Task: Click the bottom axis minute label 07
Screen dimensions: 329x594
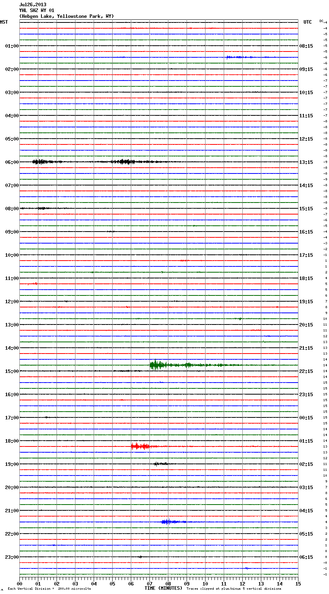Action: pos(149,584)
